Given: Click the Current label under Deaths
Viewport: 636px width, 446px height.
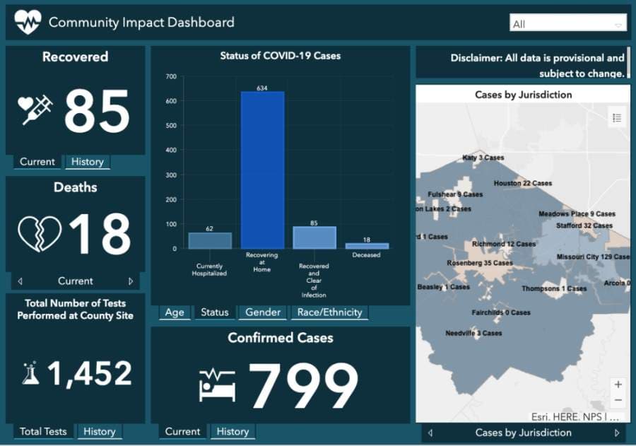Looking at the screenshot, I should click(x=75, y=281).
